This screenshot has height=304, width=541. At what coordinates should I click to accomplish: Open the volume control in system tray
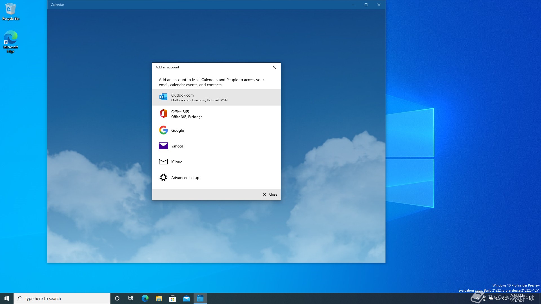(x=504, y=298)
